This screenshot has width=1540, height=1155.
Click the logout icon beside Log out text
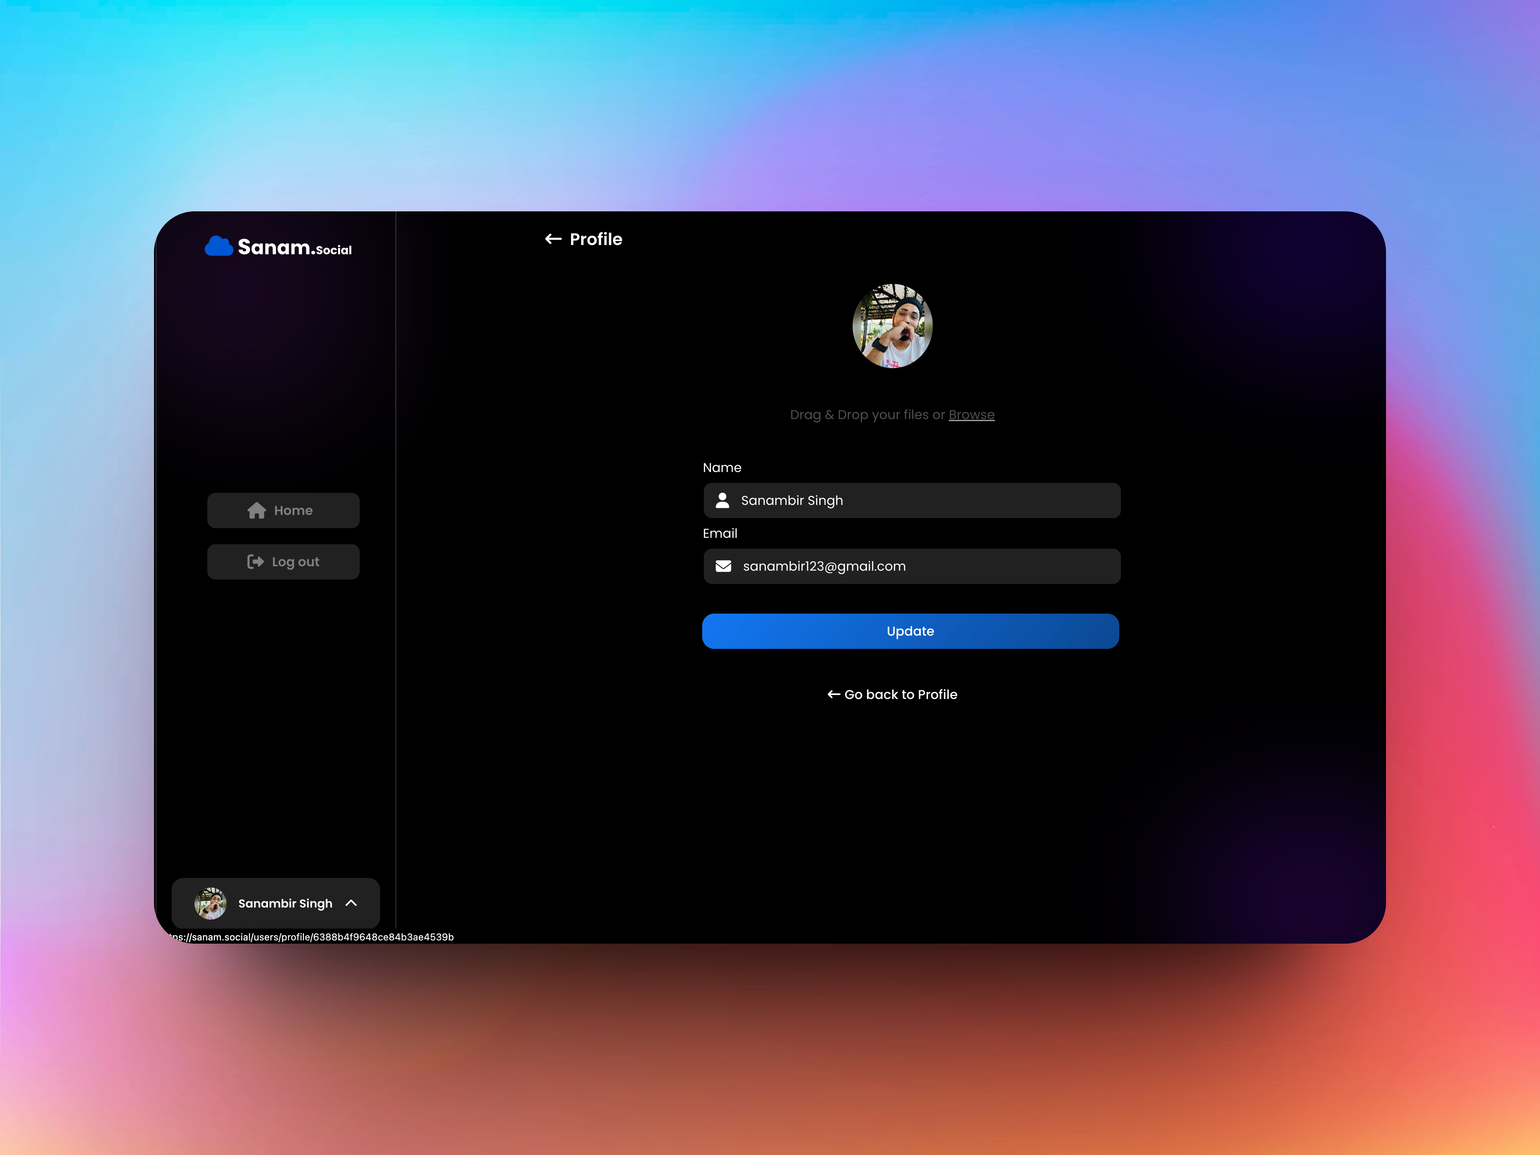(x=255, y=561)
